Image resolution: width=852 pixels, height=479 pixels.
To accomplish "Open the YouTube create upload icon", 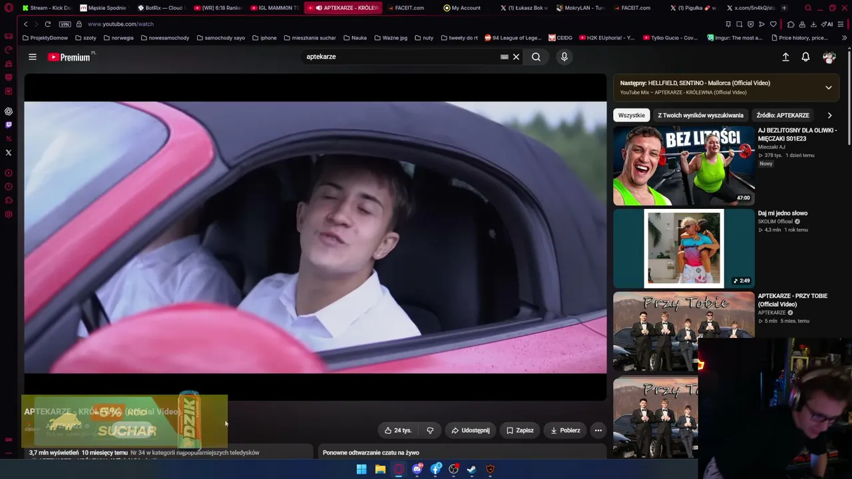I will pos(785,57).
